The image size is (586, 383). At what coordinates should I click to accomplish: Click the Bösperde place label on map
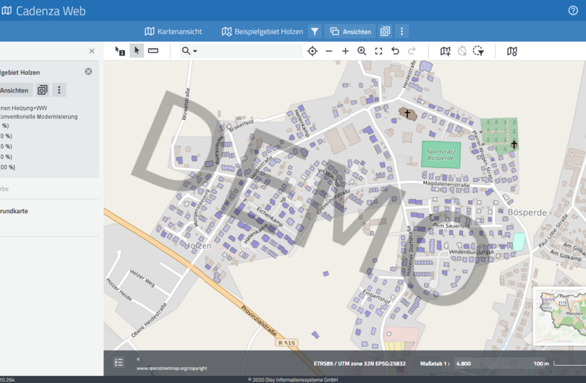point(527,212)
